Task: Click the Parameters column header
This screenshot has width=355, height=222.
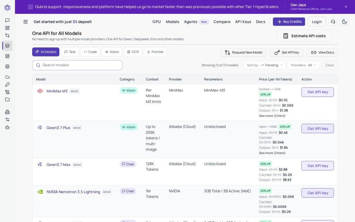Action: (x=213, y=79)
